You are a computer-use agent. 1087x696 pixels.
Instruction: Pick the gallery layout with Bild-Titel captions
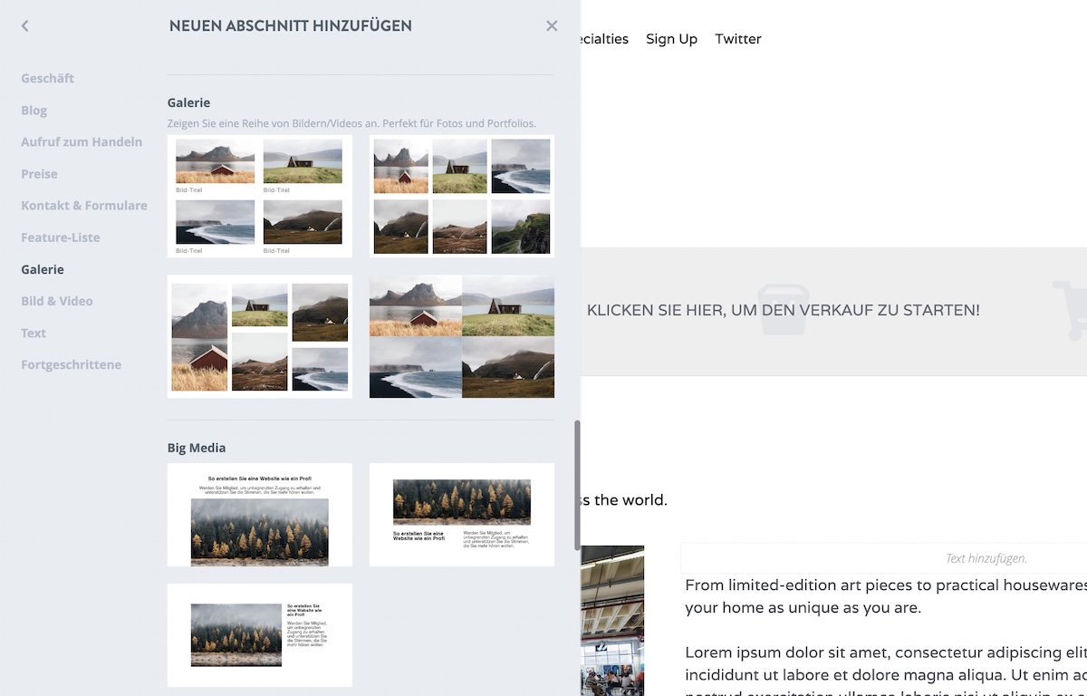[260, 197]
